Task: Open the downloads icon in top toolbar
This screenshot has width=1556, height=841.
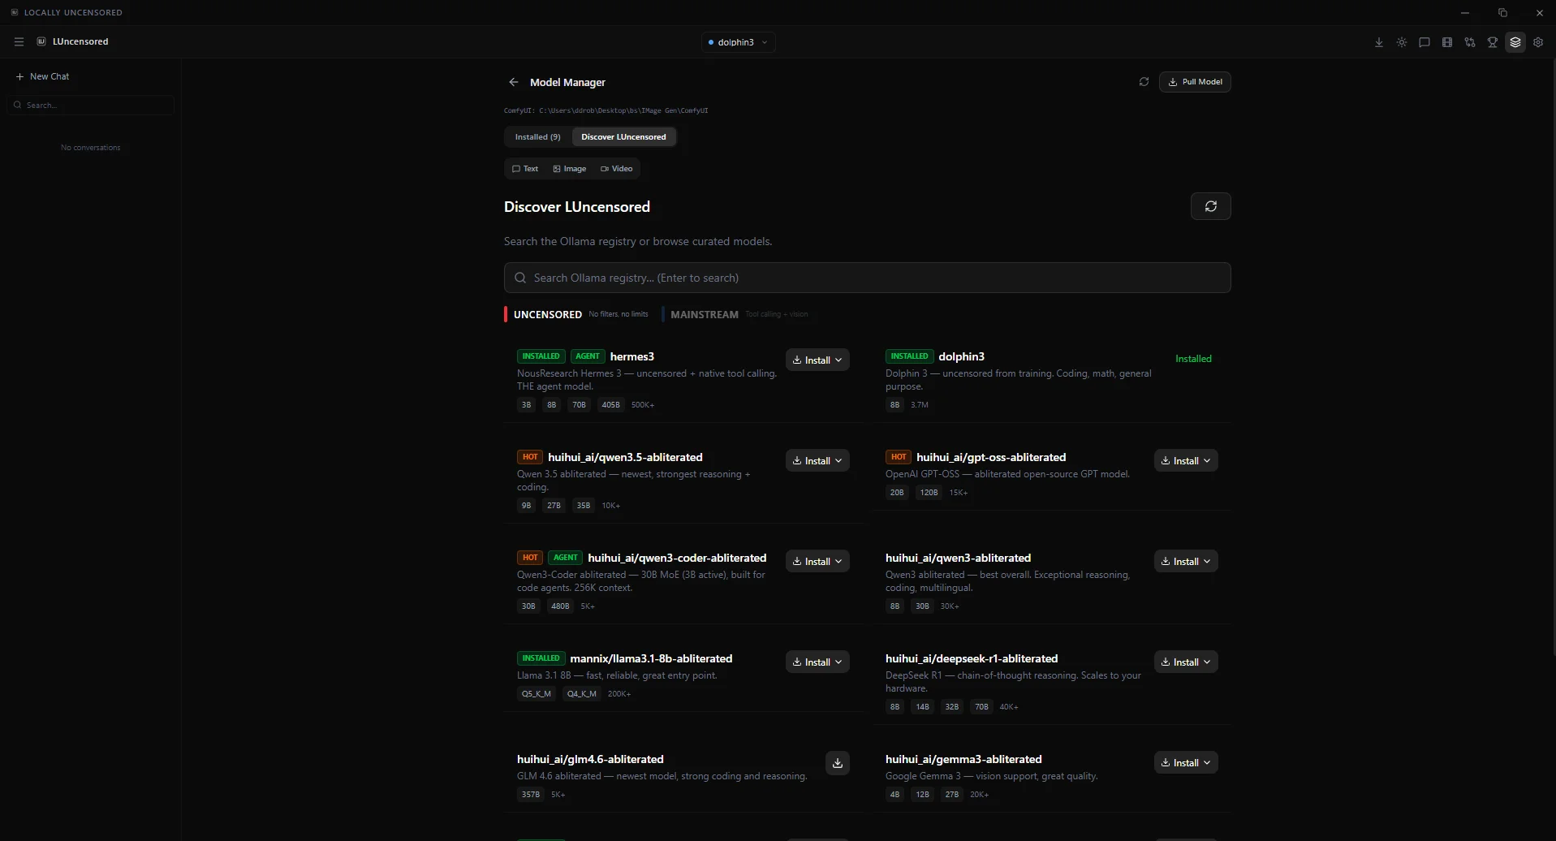Action: [1379, 42]
